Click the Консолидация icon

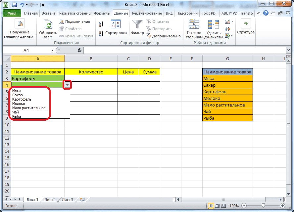click(228, 28)
